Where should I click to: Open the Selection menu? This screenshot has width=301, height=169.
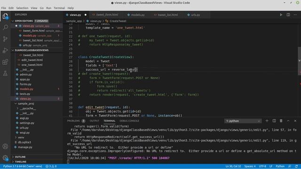[x=22, y=8]
